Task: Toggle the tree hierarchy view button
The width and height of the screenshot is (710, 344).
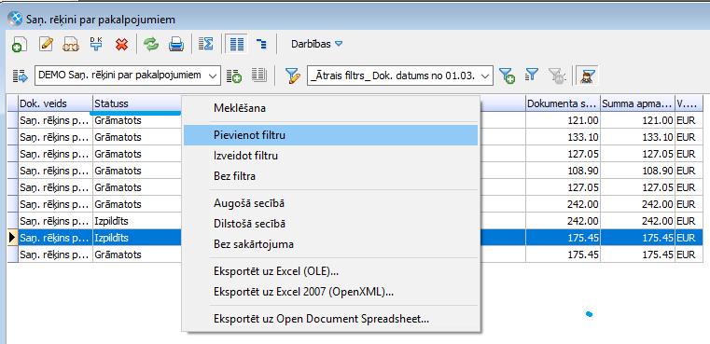Action: pos(261,44)
